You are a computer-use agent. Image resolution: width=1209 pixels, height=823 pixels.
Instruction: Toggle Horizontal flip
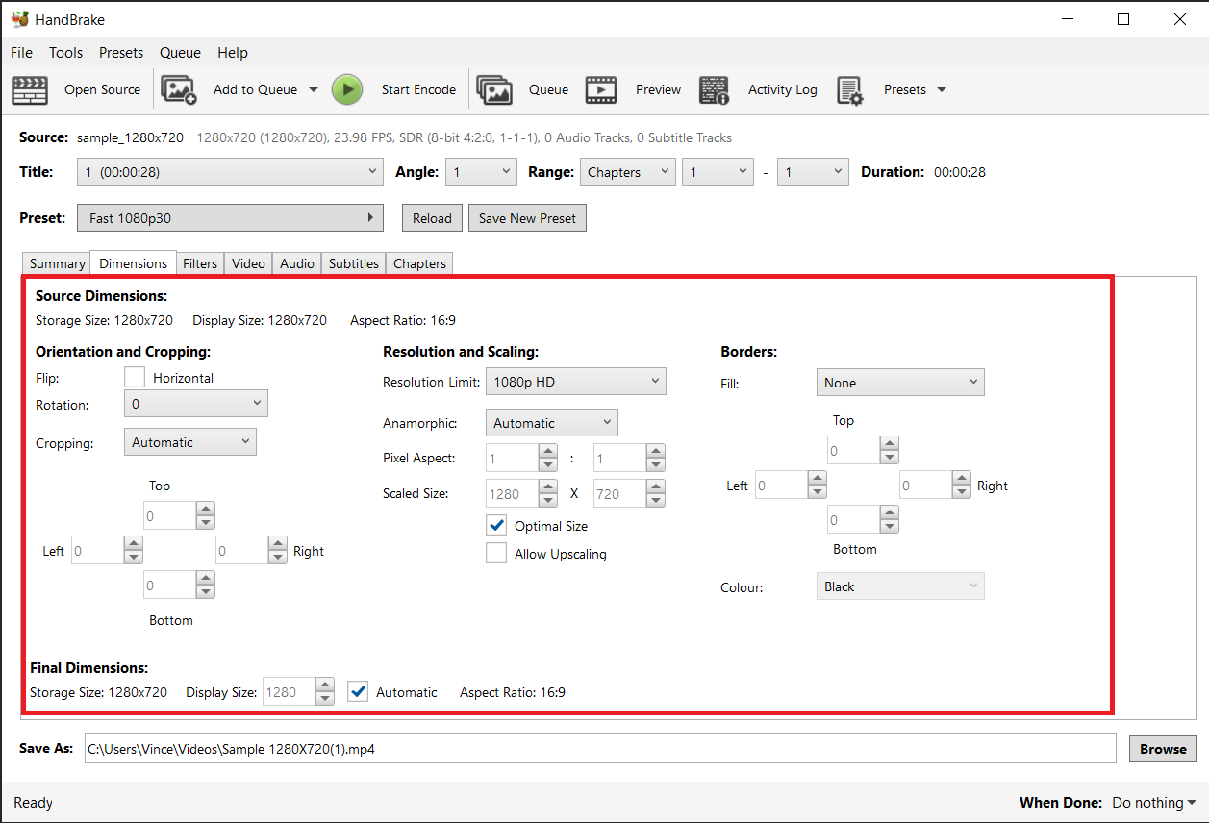[x=134, y=376]
